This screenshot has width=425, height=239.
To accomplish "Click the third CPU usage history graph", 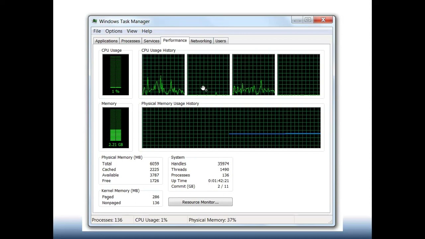I will 254,75.
